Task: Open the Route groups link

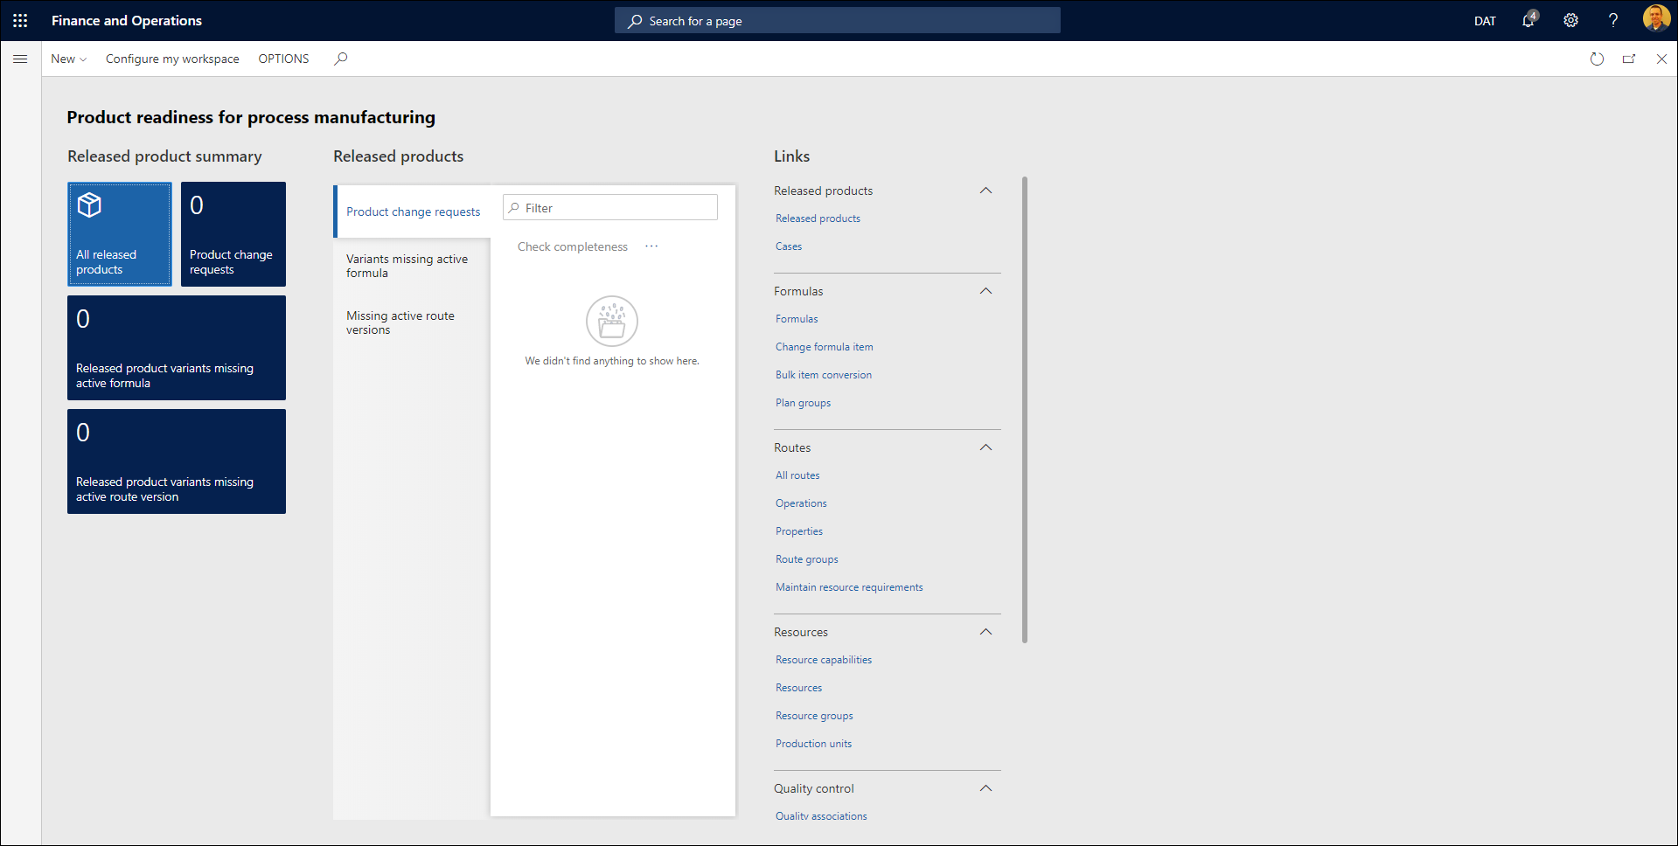Action: click(x=807, y=559)
